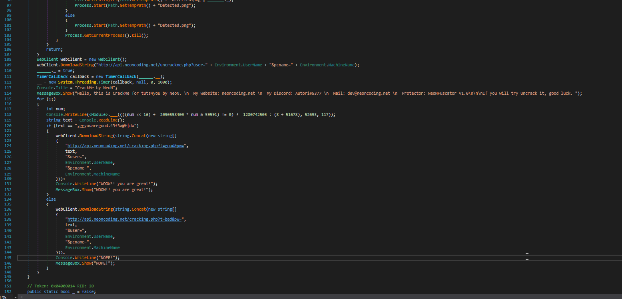This screenshot has width=622, height=299.
Task: Click the Token comment on line 151
Action: coord(60,286)
